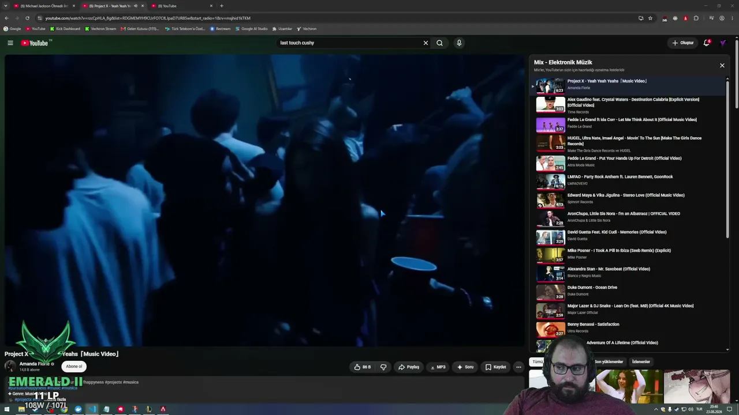Dislike the video
The width and height of the screenshot is (739, 415).
383,367
